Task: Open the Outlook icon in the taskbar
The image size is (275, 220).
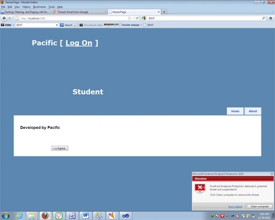Action: 72,216
